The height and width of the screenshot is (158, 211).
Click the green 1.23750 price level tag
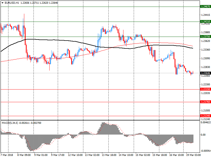click(205, 37)
